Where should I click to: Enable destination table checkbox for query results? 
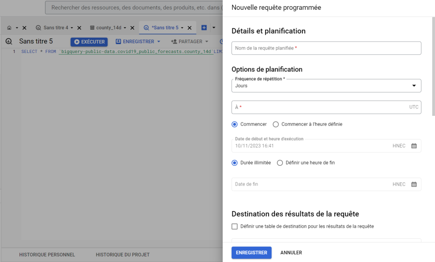pyautogui.click(x=234, y=226)
